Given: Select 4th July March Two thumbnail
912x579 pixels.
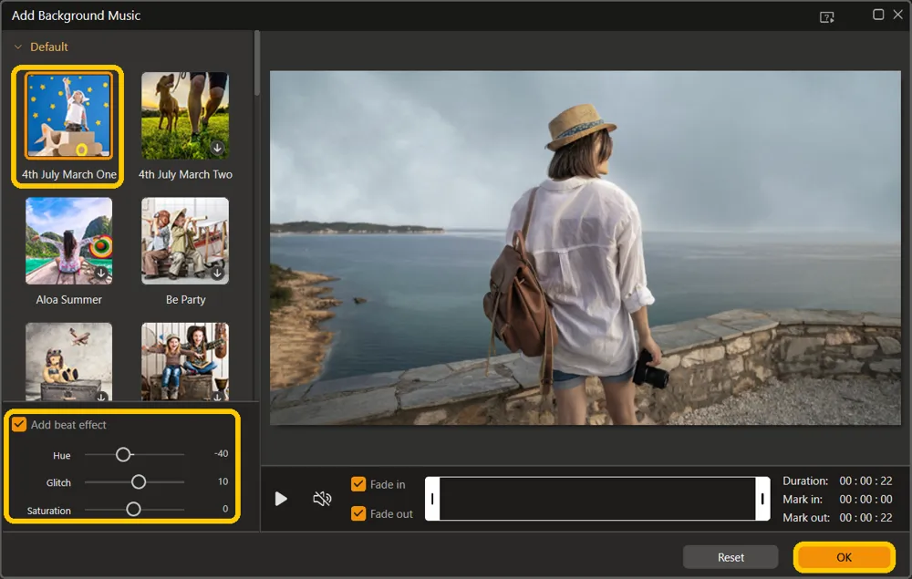Looking at the screenshot, I should [x=185, y=116].
